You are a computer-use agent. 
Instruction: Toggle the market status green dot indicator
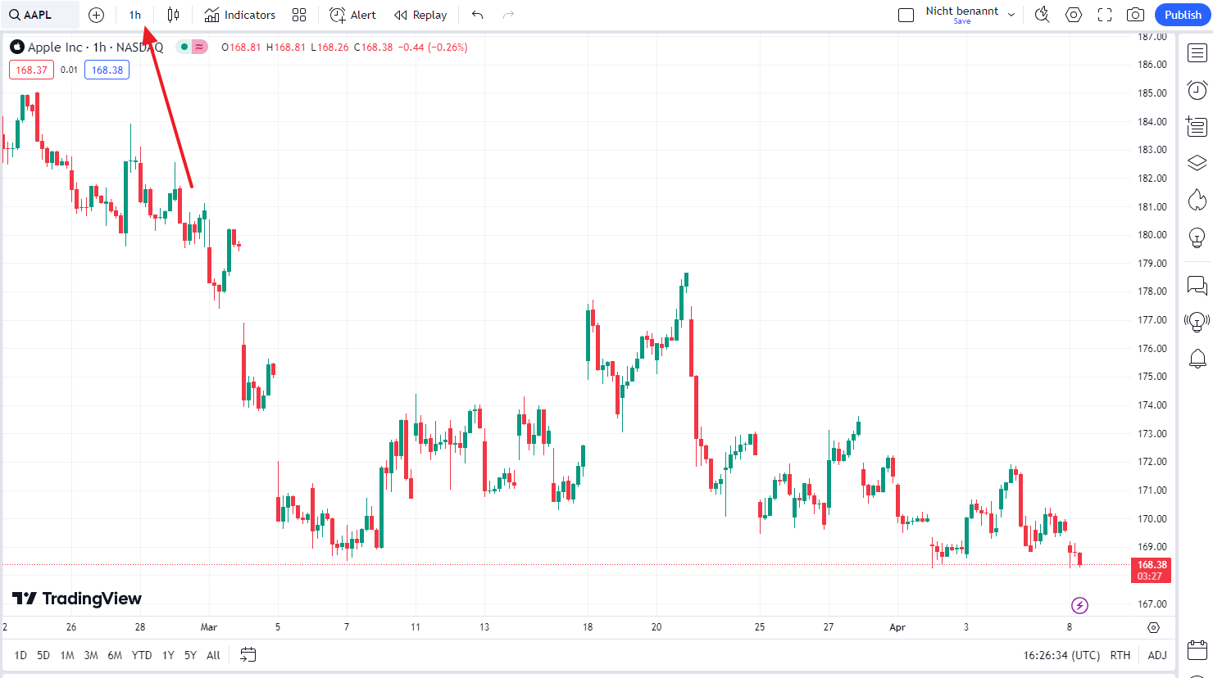[184, 47]
